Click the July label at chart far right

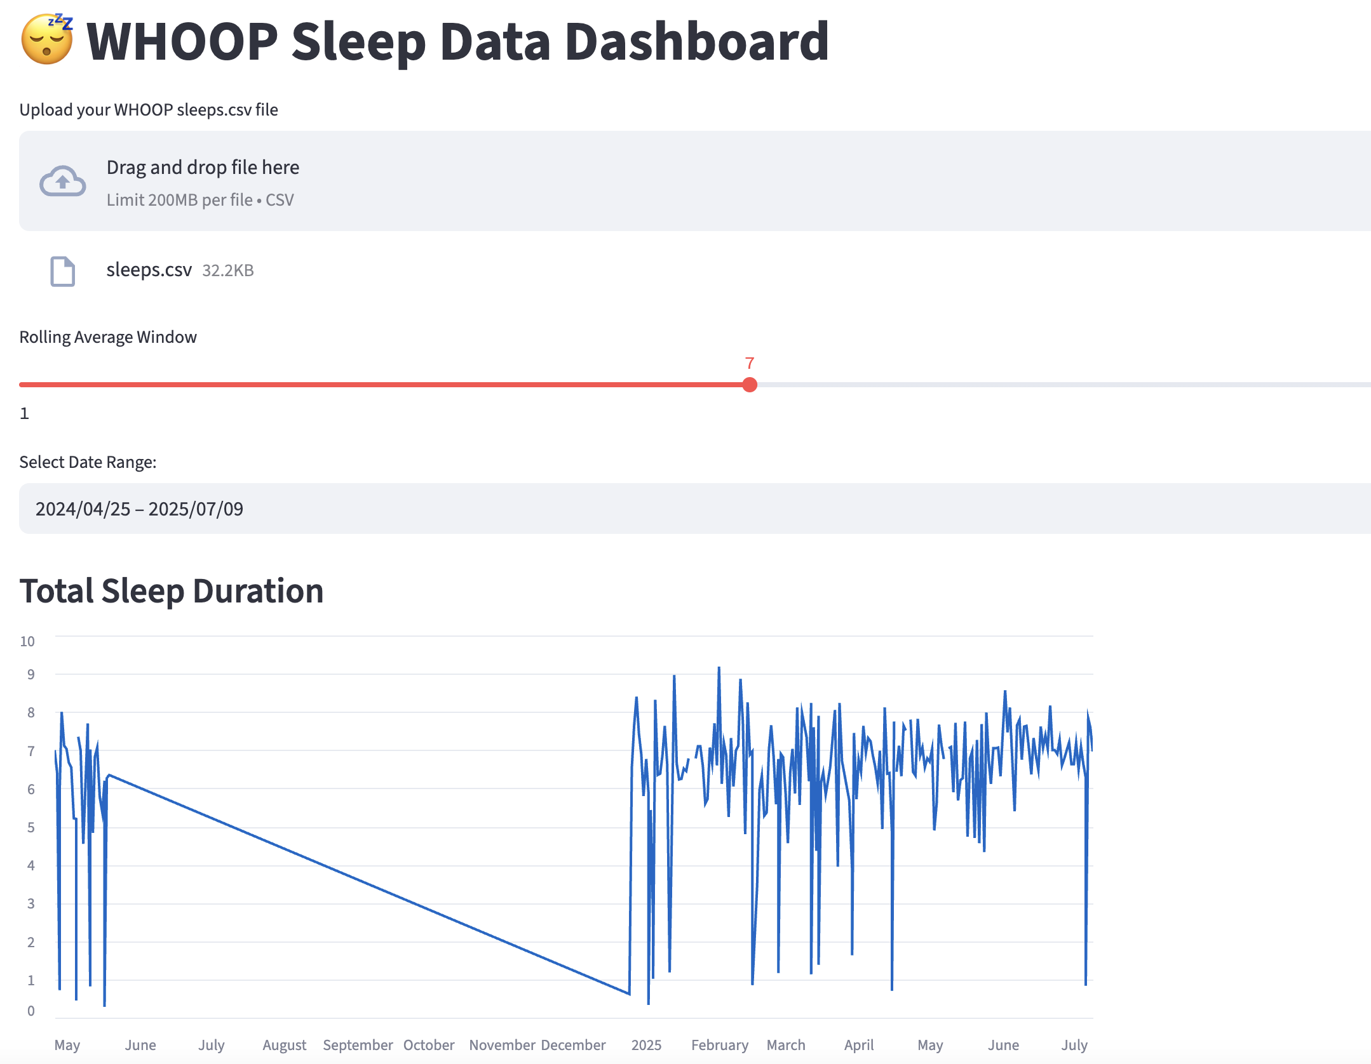coord(1075,1046)
